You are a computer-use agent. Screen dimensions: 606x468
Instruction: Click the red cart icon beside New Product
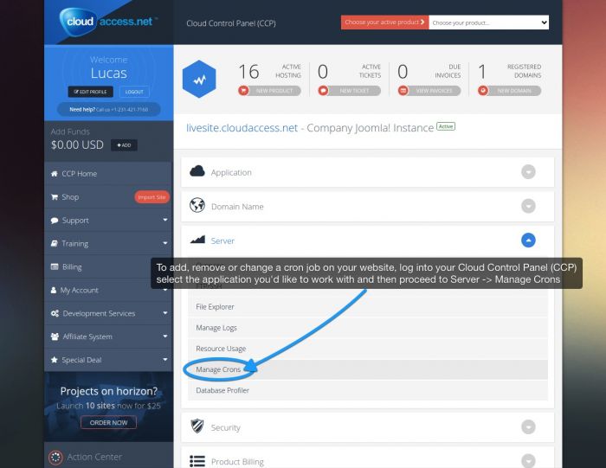(x=243, y=91)
